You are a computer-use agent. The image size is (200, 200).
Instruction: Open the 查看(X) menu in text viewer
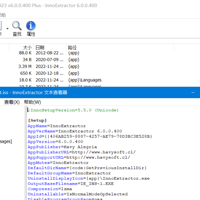pyautogui.click(x=12, y=102)
